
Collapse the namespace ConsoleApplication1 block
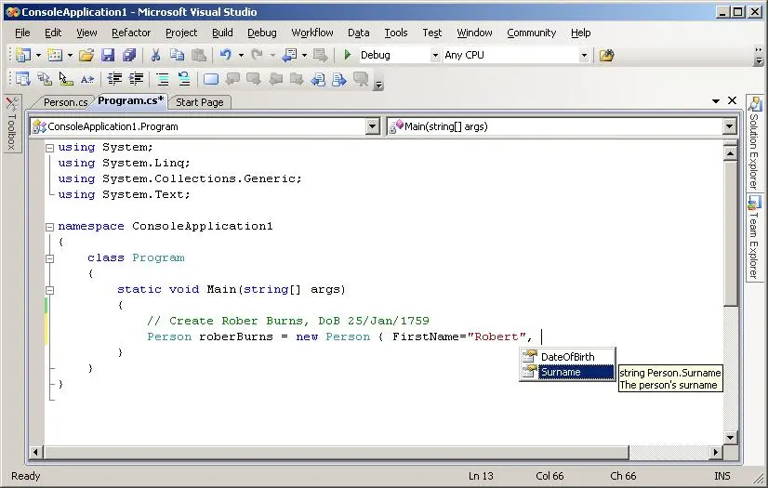pyautogui.click(x=49, y=227)
